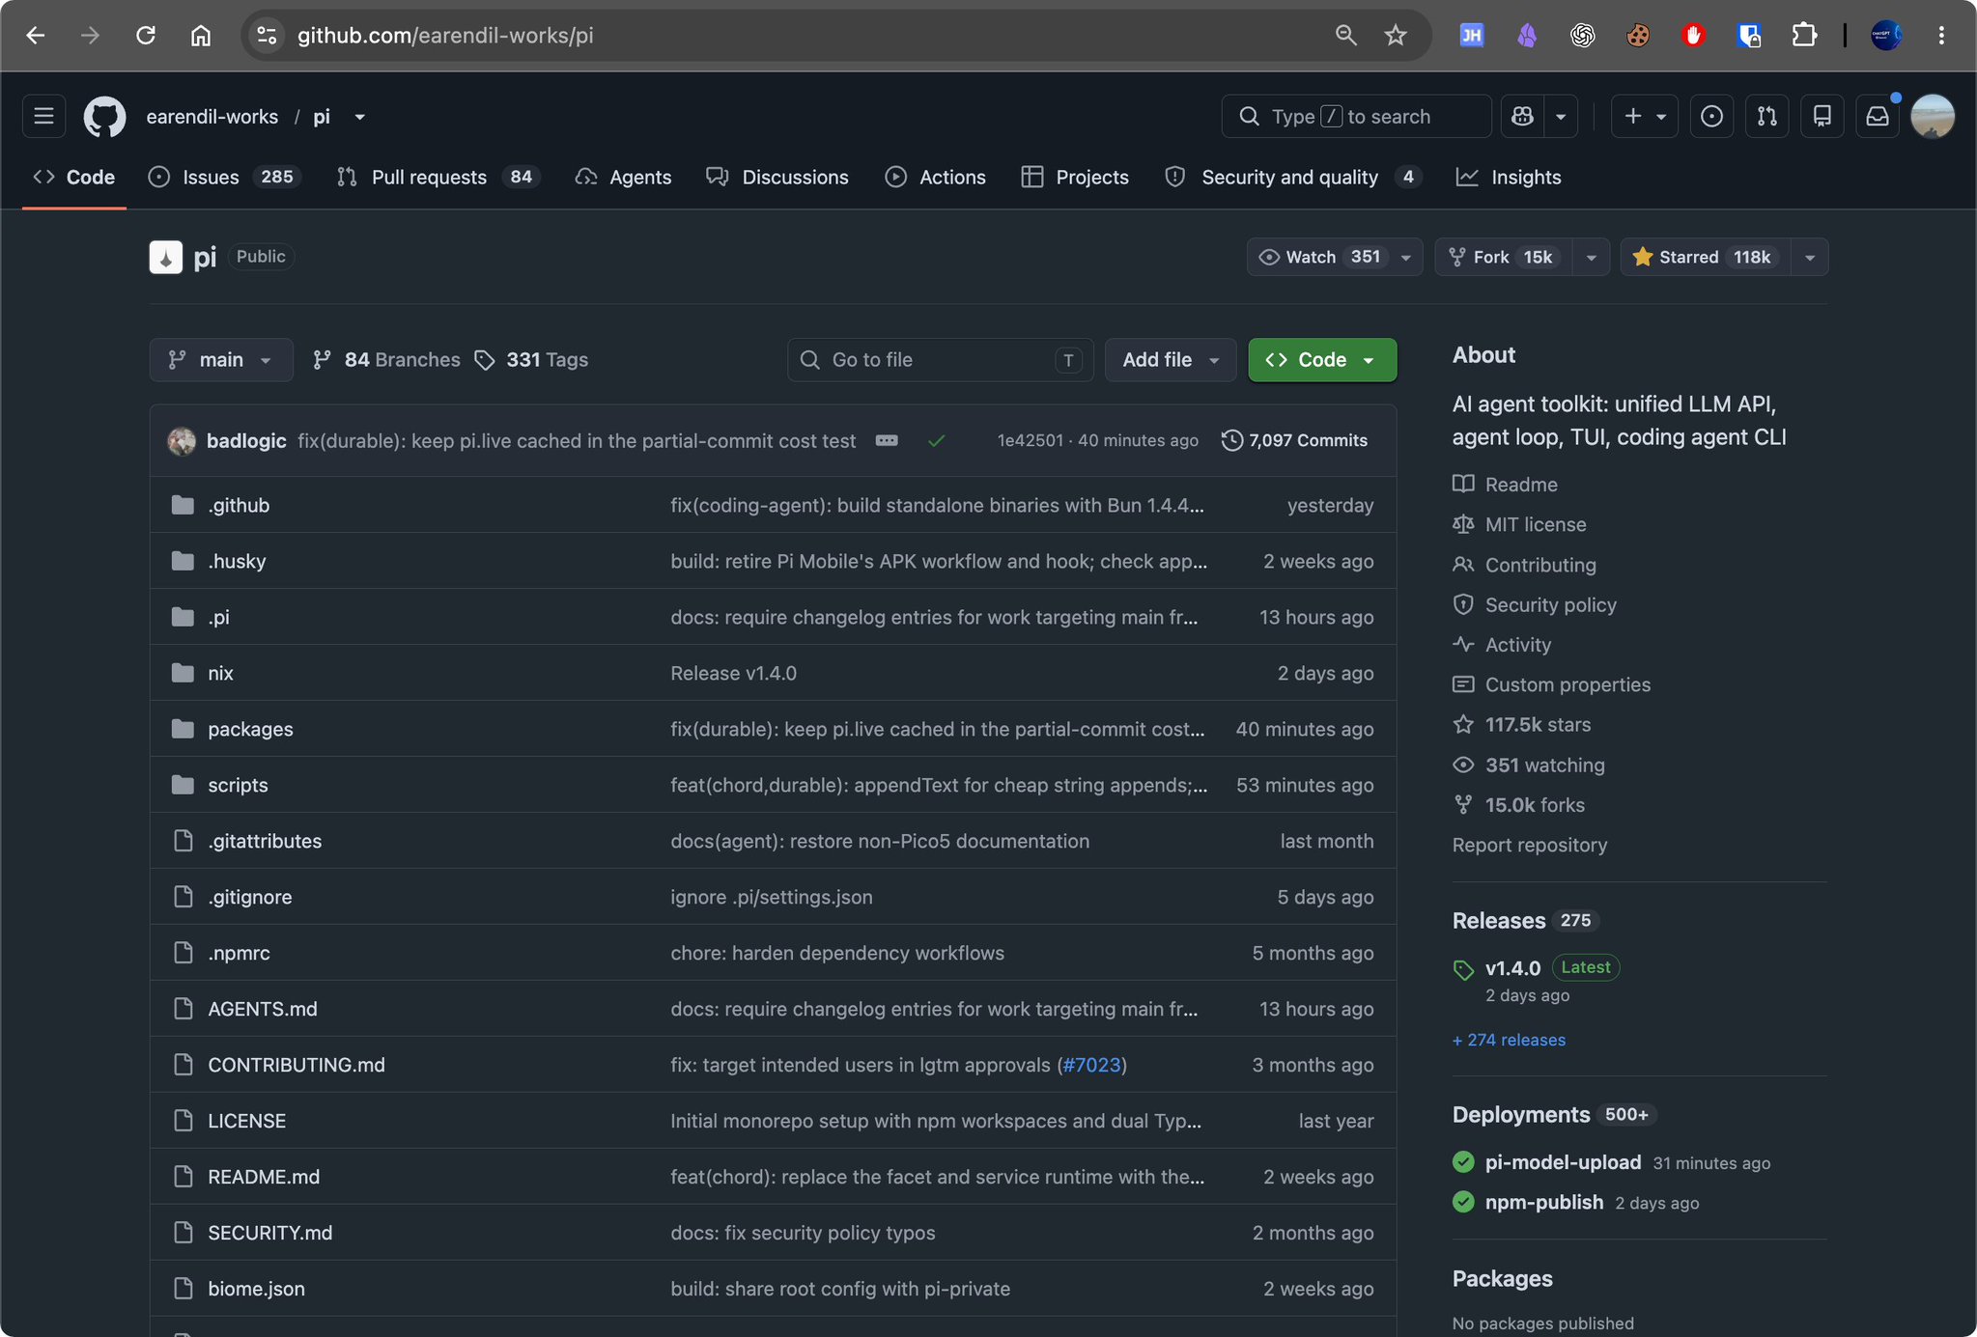Open the AGENTS.md file
This screenshot has width=1977, height=1337.
pos(263,1009)
